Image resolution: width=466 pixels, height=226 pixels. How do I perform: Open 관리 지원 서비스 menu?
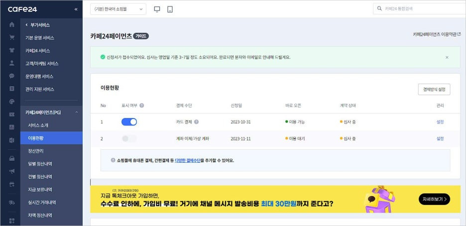click(40, 89)
